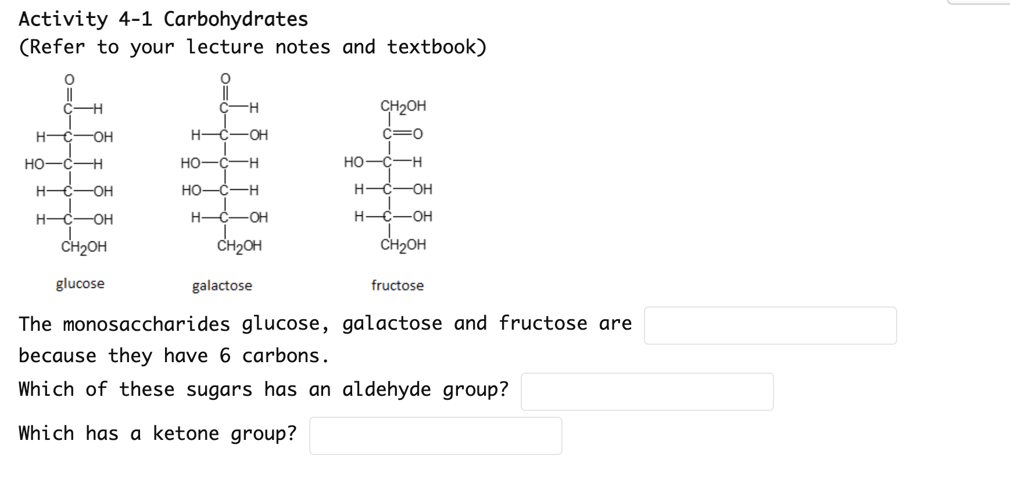The height and width of the screenshot is (491, 1010).
Task: Click the bottom CH2OH of the glucose structure
Action: click(84, 247)
